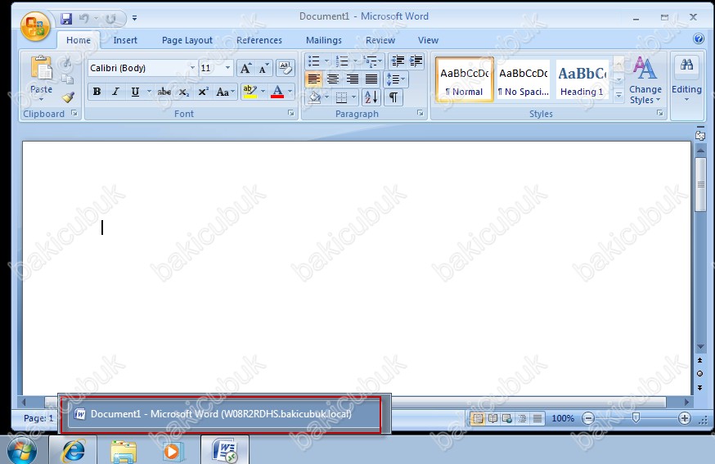Image resolution: width=715 pixels, height=464 pixels.
Task: Open the Windows Start menu
Action: tap(22, 451)
